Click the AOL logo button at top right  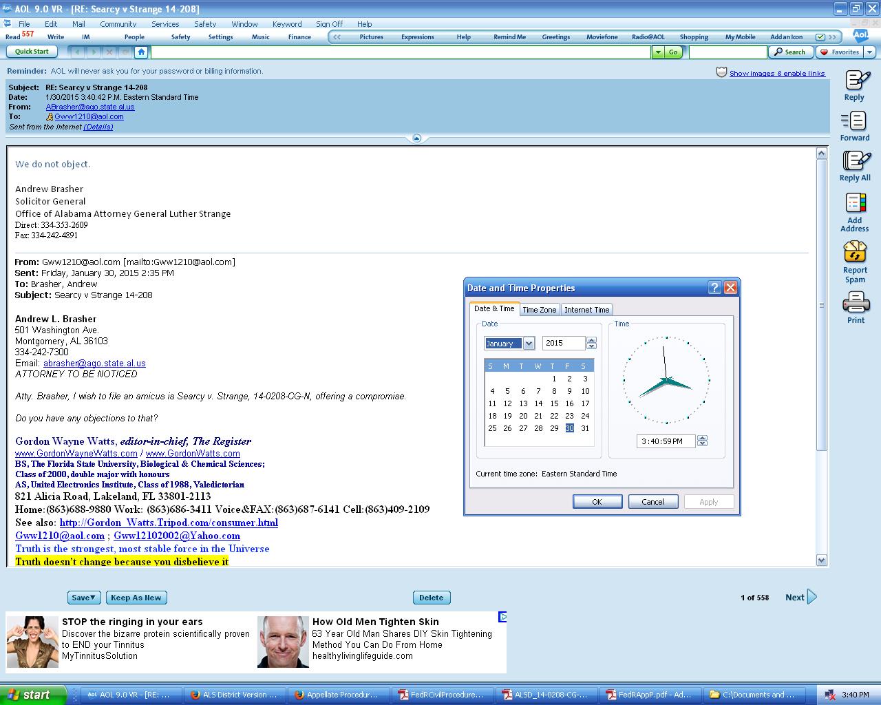point(860,36)
